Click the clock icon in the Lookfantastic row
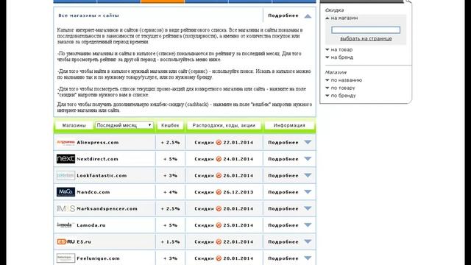 [219, 175]
